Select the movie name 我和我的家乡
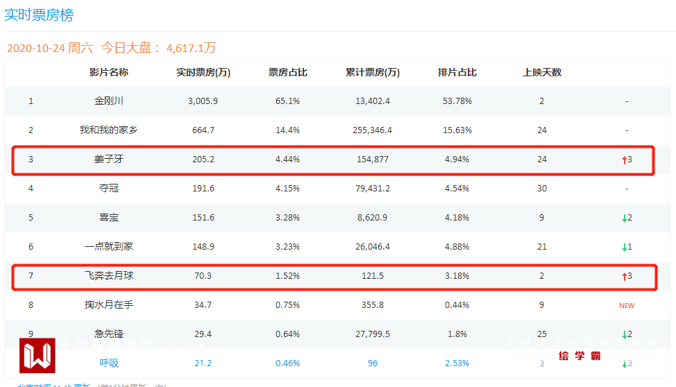 [109, 130]
